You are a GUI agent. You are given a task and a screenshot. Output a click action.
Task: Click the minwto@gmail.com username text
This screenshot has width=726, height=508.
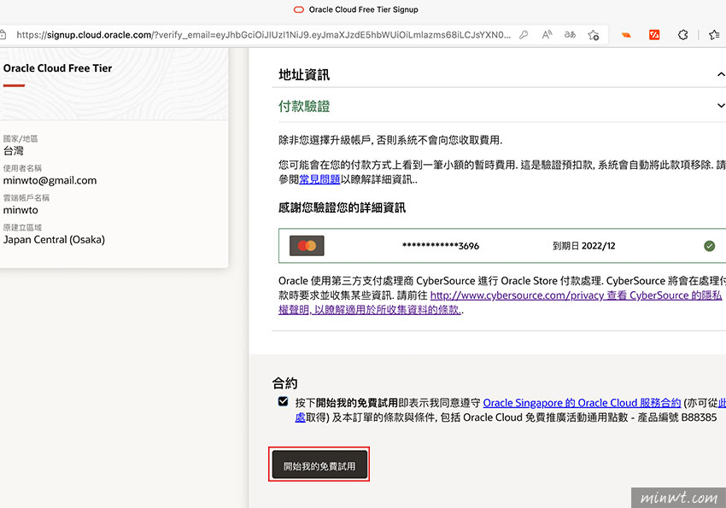point(50,180)
